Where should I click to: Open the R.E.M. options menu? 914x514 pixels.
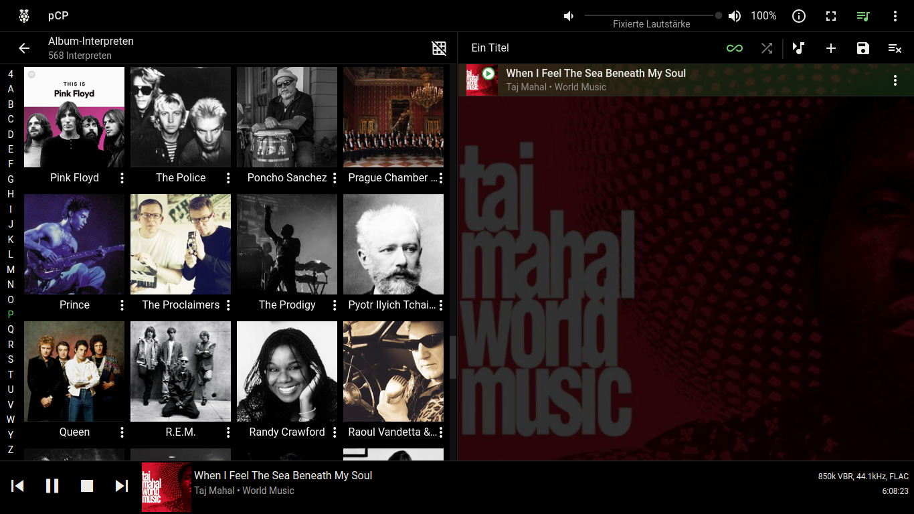[228, 432]
